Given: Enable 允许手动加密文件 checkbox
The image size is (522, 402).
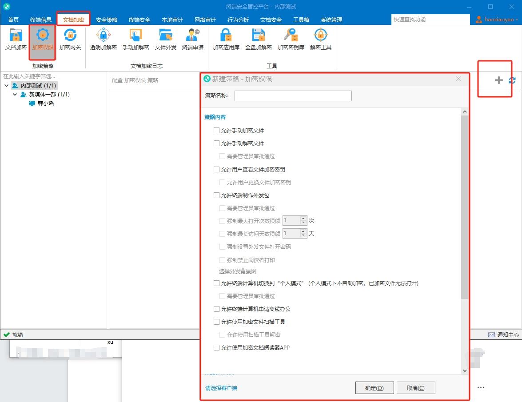Looking at the screenshot, I should (x=216, y=131).
